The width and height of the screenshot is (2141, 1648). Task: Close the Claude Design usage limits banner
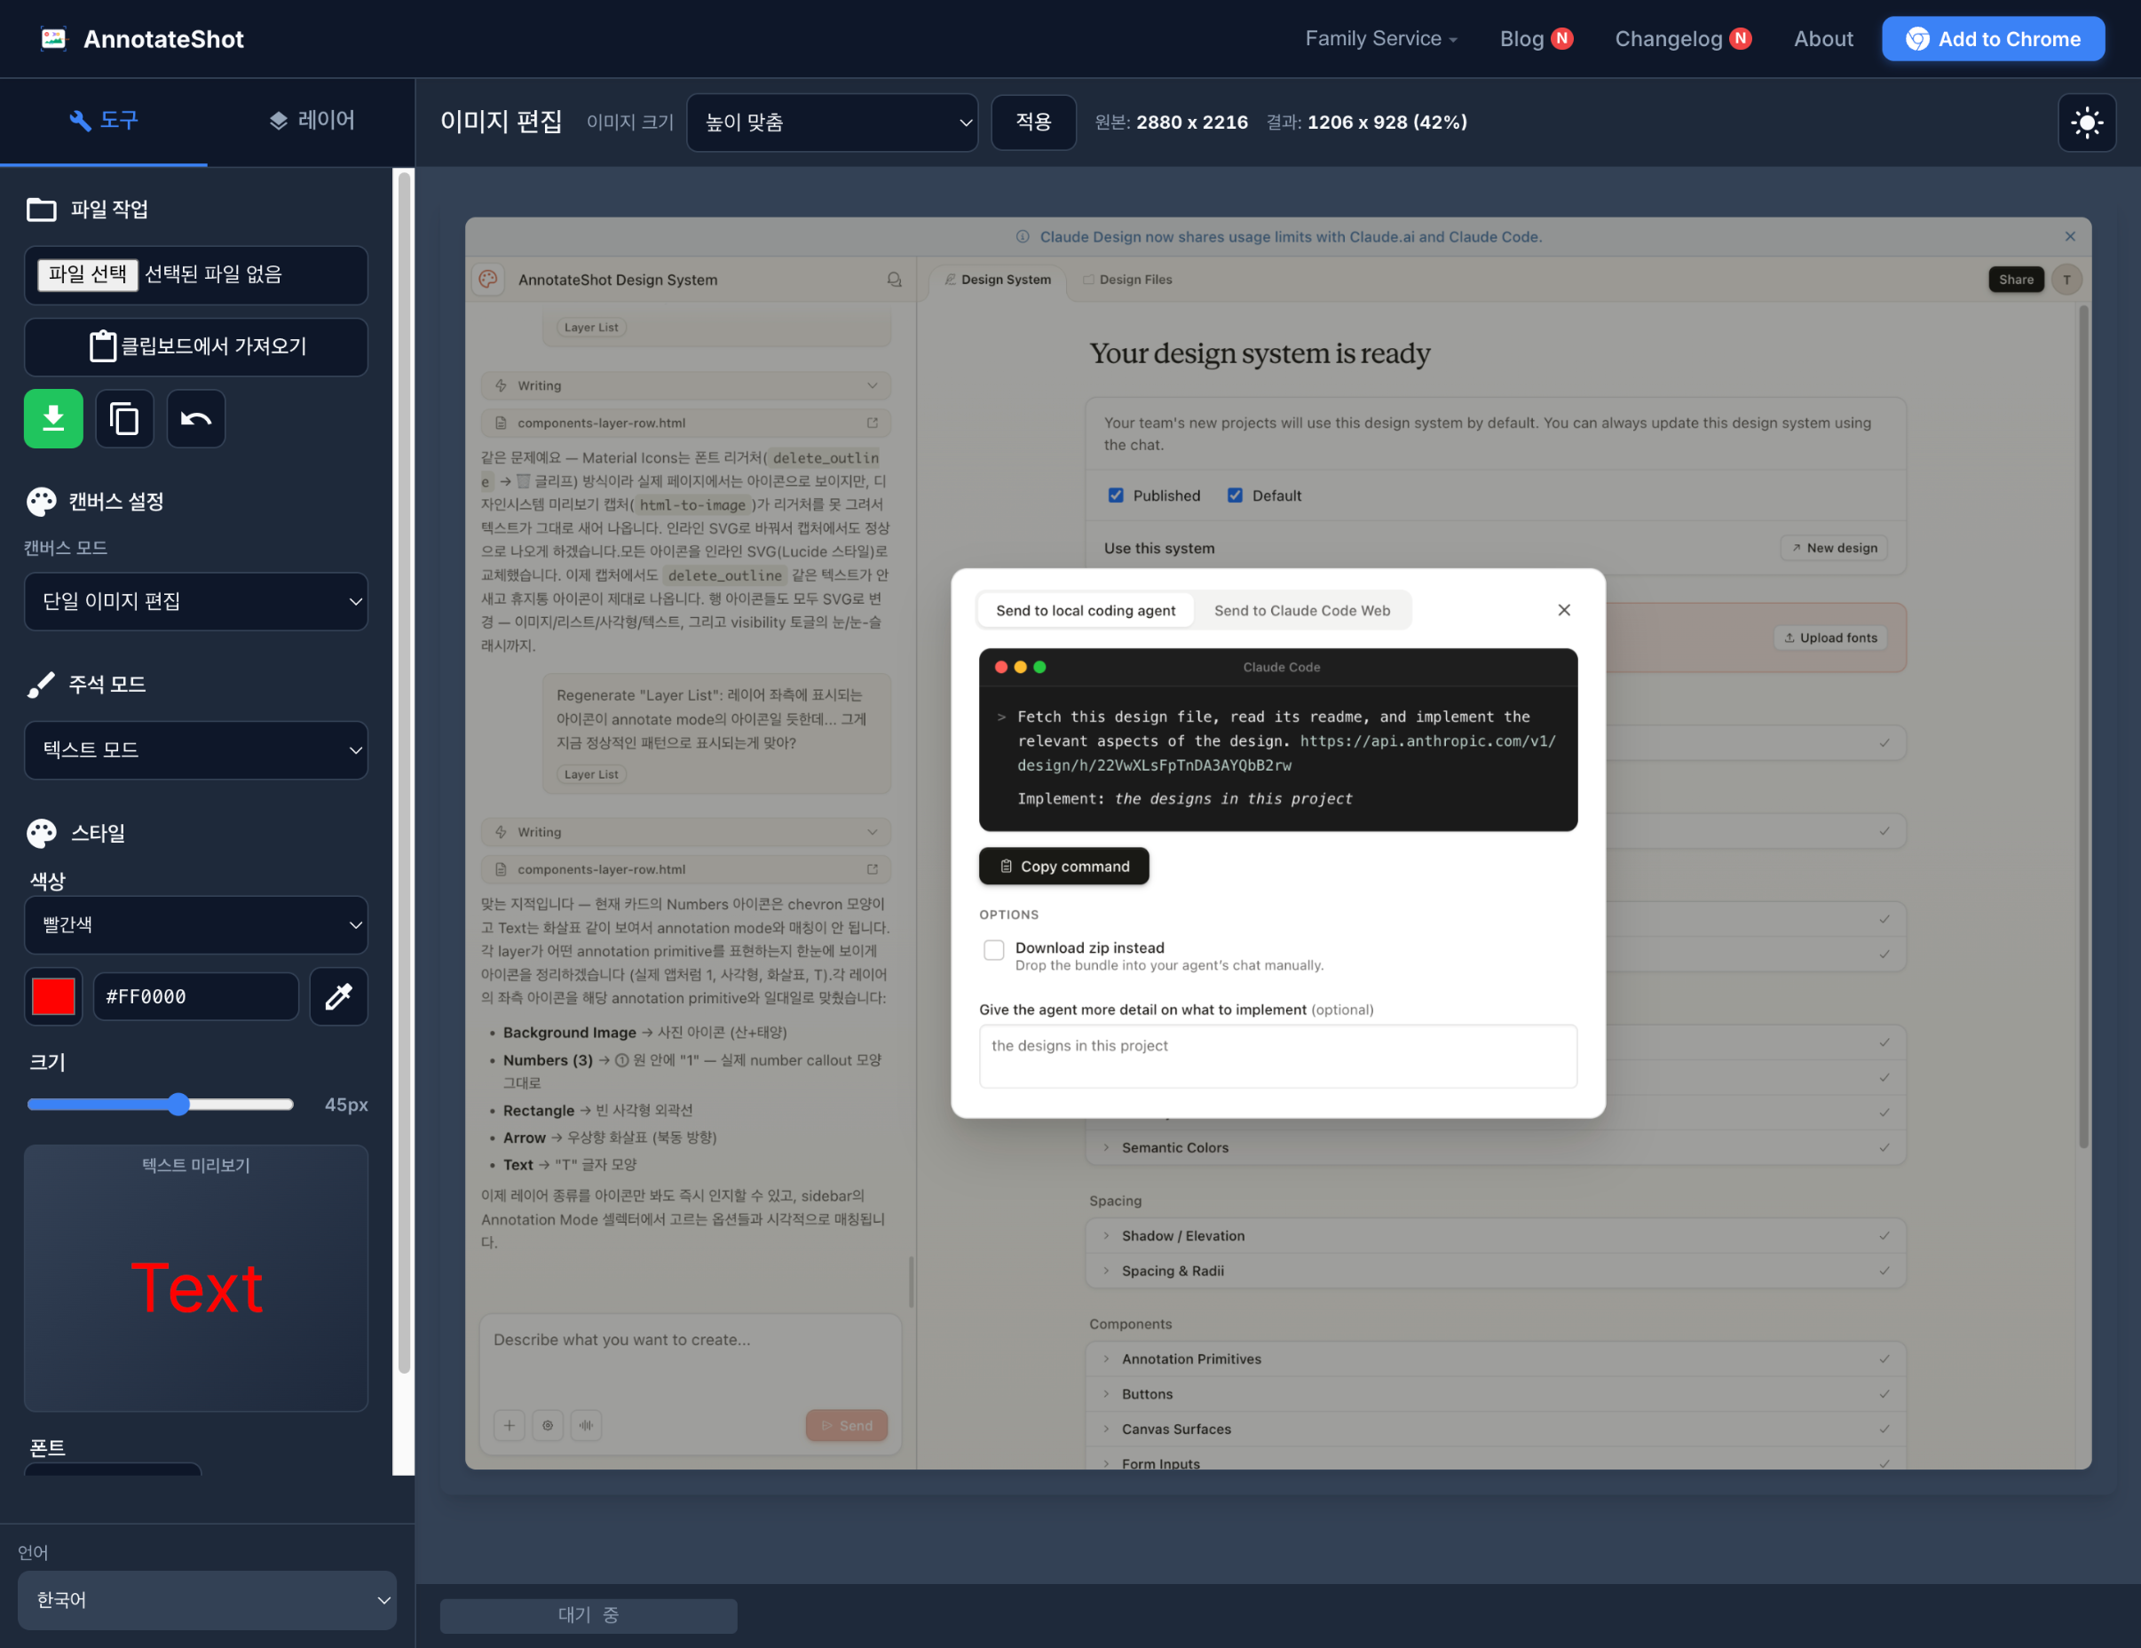(x=2070, y=236)
